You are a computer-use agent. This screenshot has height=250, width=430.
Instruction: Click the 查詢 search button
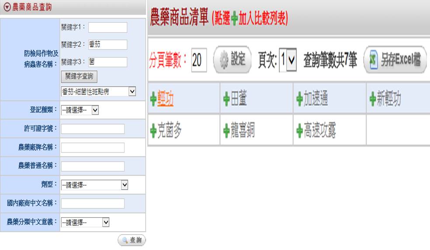point(132,240)
